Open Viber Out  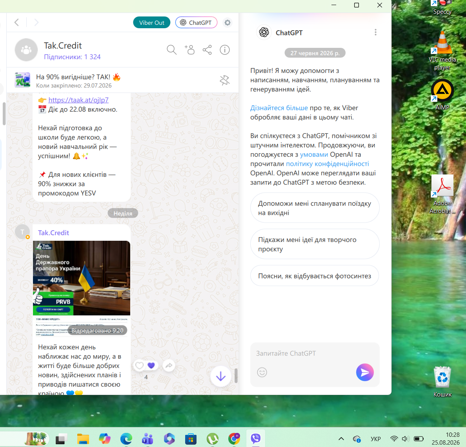(151, 23)
